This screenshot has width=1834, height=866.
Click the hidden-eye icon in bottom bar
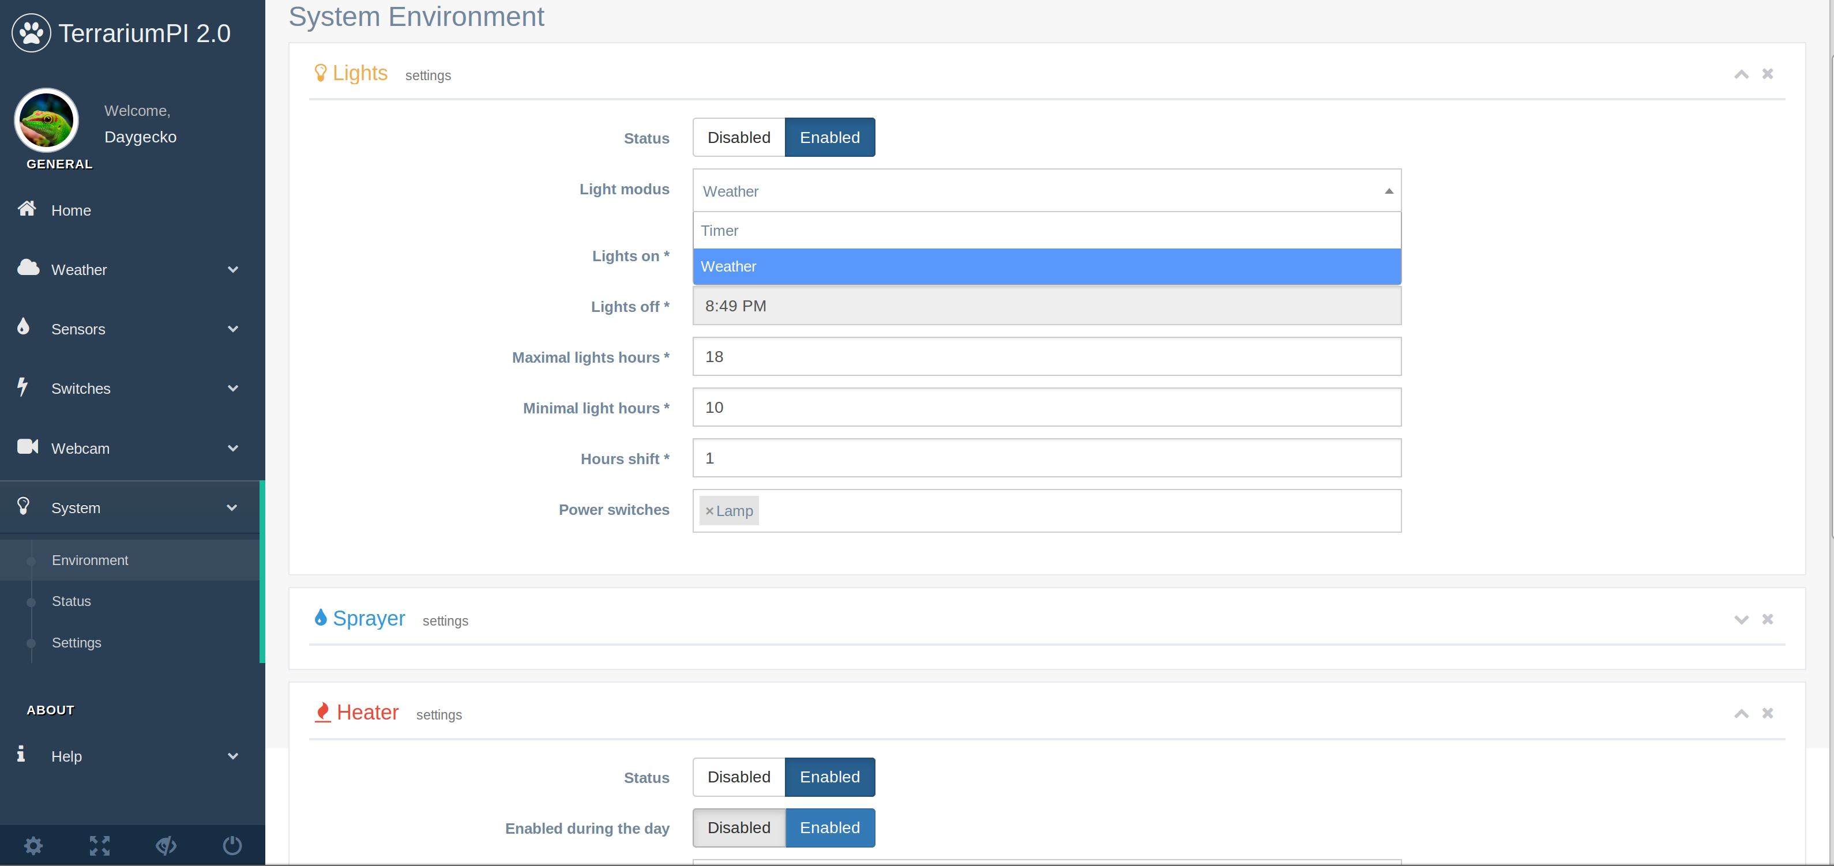[x=166, y=845]
